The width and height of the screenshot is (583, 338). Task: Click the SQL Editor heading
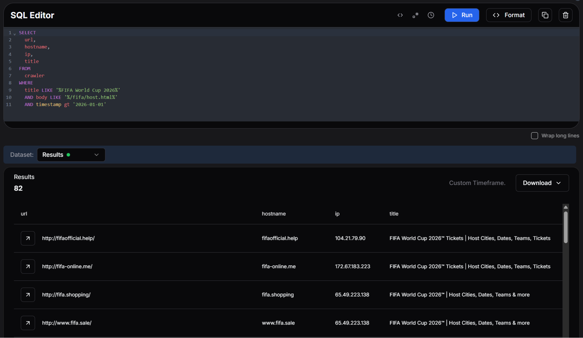pyautogui.click(x=32, y=15)
